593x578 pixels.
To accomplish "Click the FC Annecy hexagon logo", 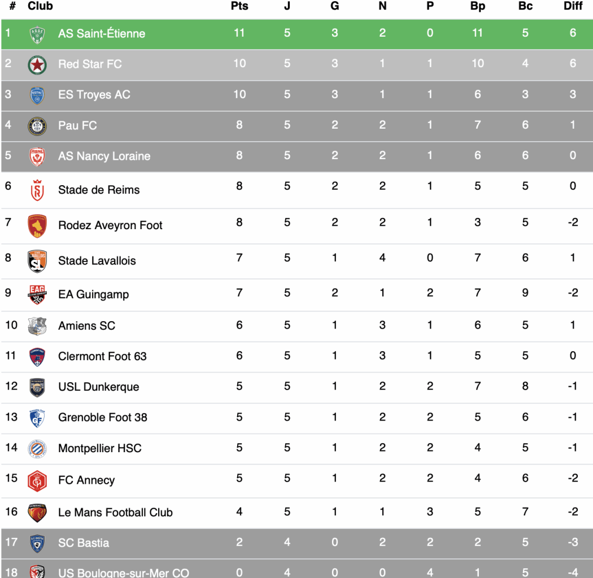I will tap(37, 480).
